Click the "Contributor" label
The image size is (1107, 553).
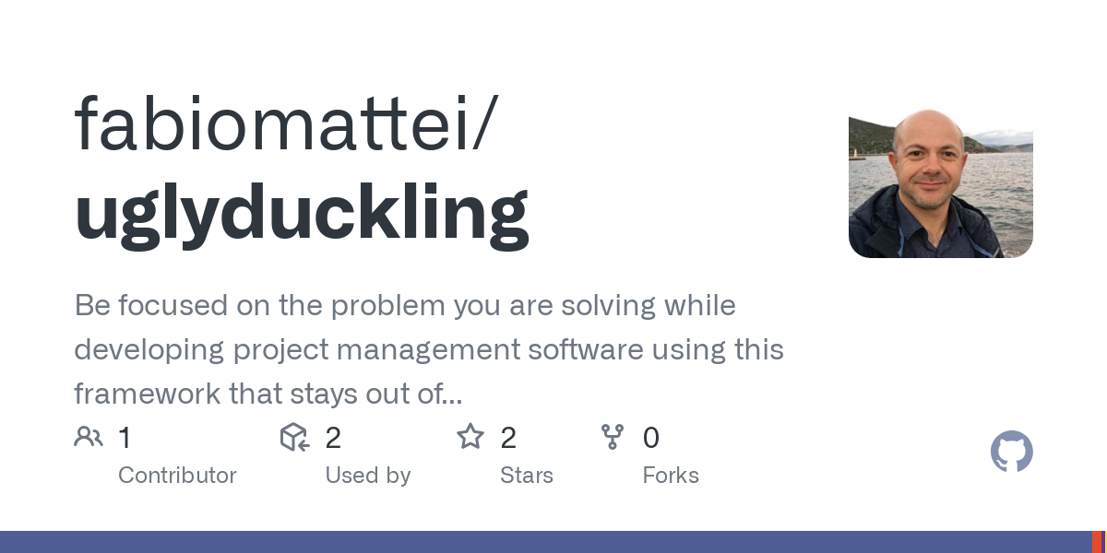click(x=177, y=476)
